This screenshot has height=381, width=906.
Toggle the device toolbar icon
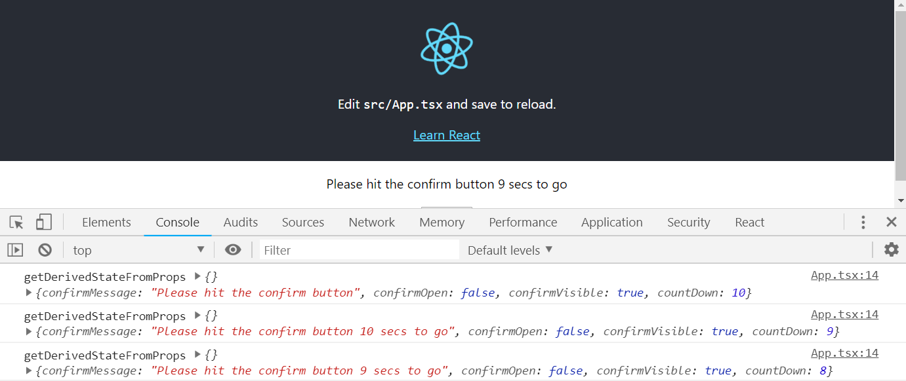pyautogui.click(x=43, y=223)
